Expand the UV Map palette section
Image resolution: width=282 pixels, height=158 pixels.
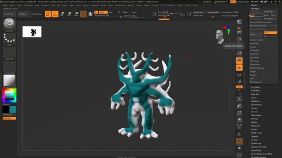(254, 140)
